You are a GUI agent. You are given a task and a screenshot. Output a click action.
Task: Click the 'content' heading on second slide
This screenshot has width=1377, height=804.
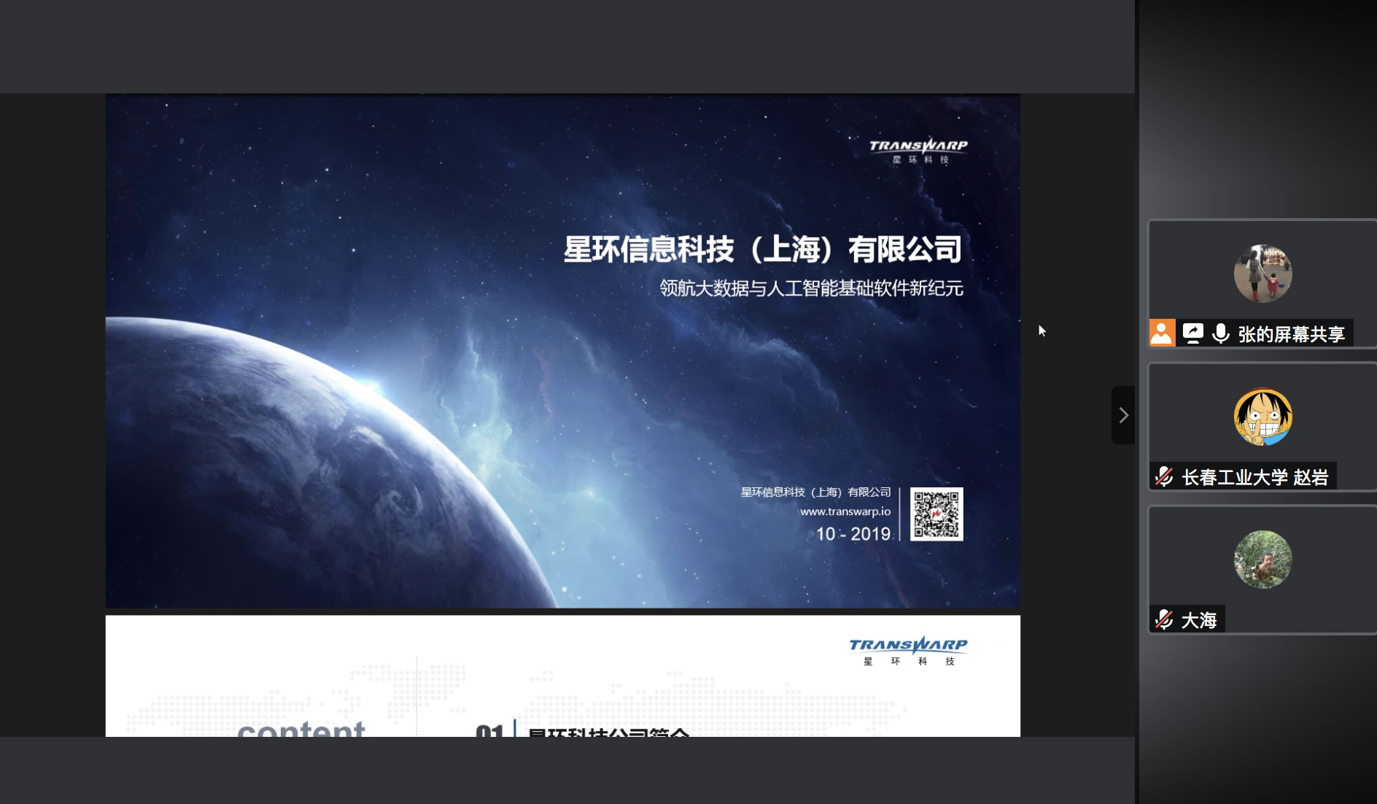click(x=301, y=728)
